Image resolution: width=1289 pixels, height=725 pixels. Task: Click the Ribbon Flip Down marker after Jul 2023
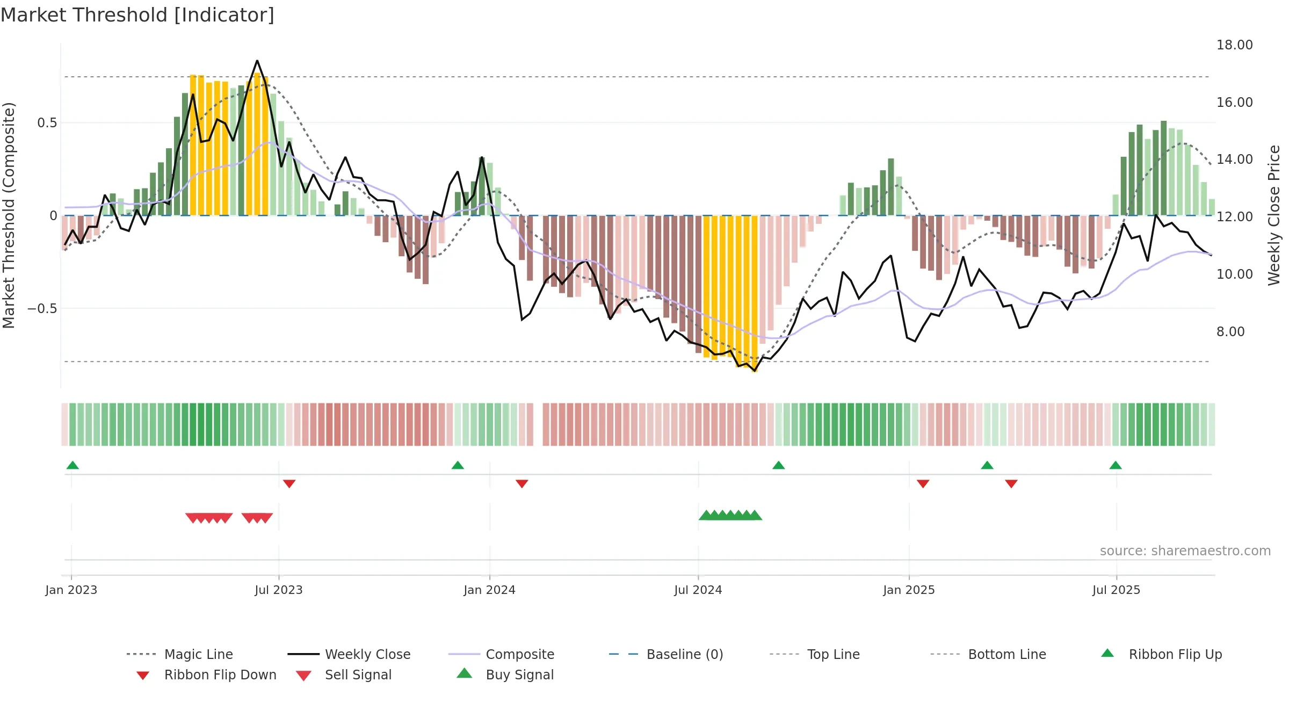(289, 484)
